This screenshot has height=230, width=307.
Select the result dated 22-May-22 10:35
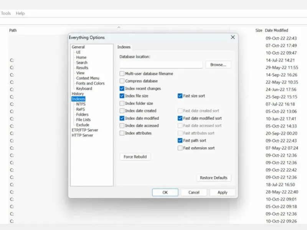click(x=282, y=82)
